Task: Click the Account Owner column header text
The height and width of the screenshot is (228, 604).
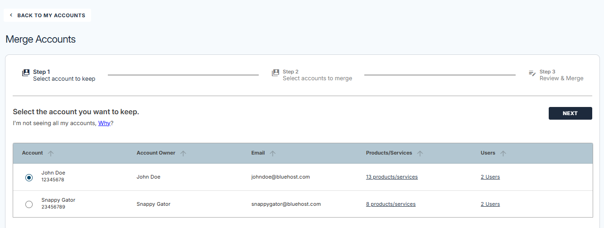Action: pos(156,153)
